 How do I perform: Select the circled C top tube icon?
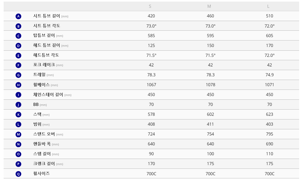click(x=18, y=36)
